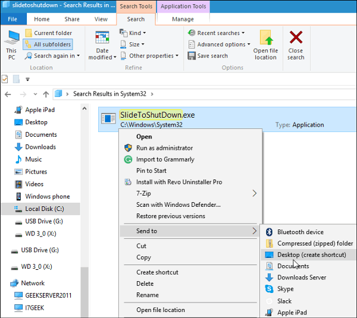Open Downloads in the navigation pane
The width and height of the screenshot is (357, 318).
40,147
